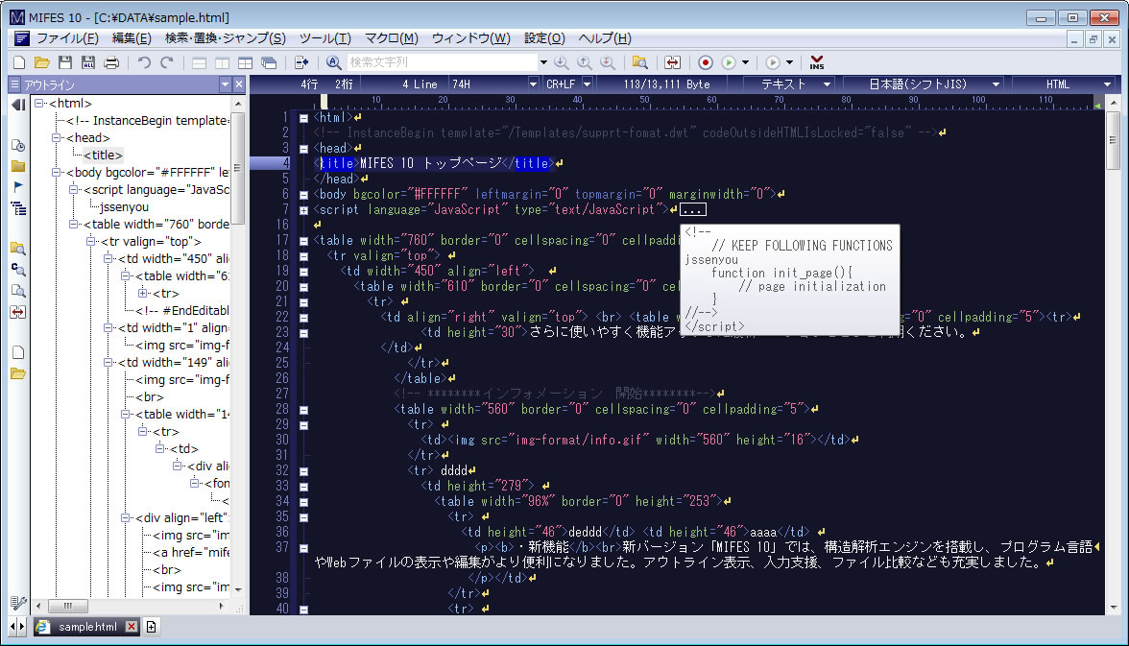This screenshot has height=646, width=1129.
Task: Collapse the head node in outline tree
Action: pos(57,137)
